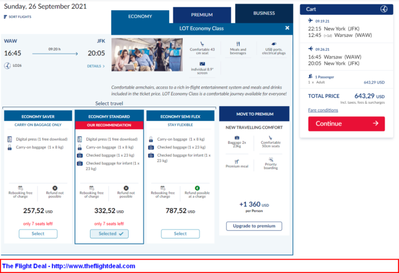Click Economy Semi Flex checked baggage 1 x 23 kg icon
Screen dimensions: 399x273
[151, 147]
